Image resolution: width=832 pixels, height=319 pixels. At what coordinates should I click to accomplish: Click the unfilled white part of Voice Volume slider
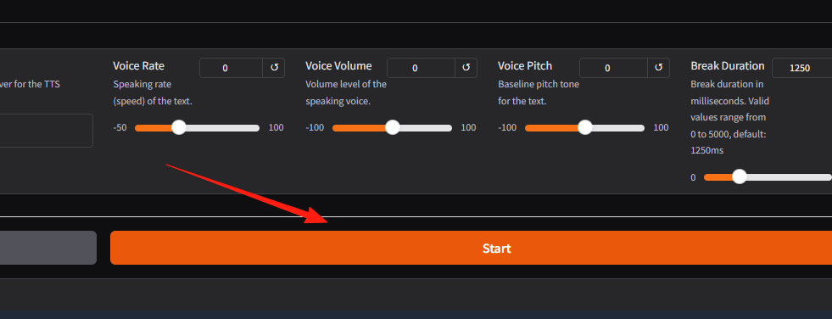426,128
